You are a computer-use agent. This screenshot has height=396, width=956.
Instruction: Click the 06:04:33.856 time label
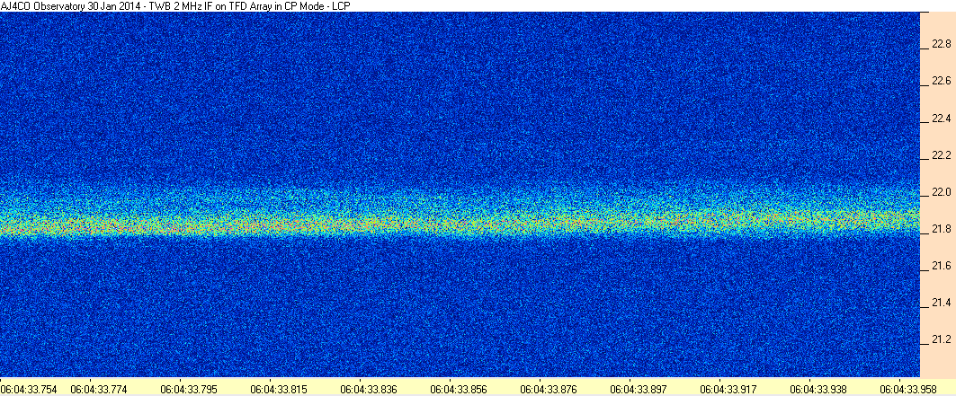459,388
